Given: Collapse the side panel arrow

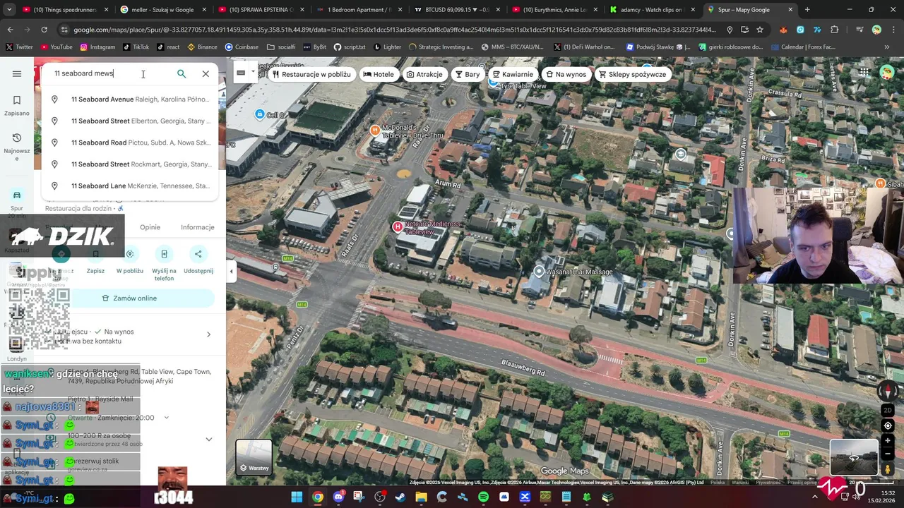Looking at the screenshot, I should 231,271.
